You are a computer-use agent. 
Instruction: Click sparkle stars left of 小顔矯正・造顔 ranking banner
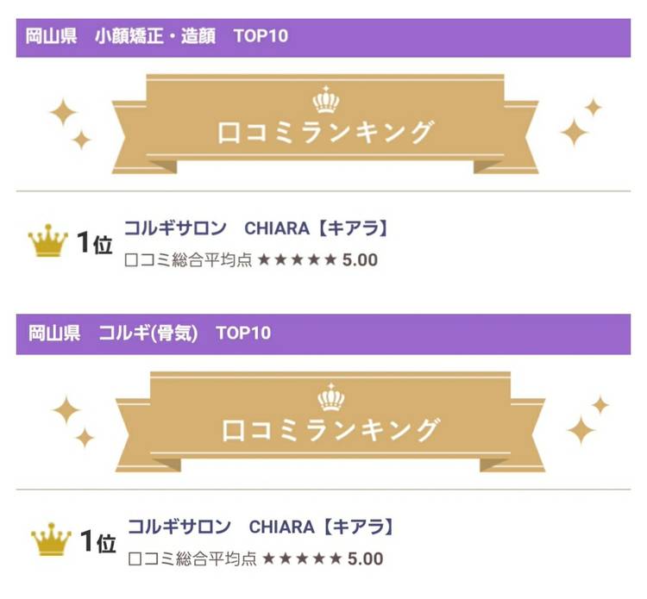pyautogui.click(x=71, y=123)
